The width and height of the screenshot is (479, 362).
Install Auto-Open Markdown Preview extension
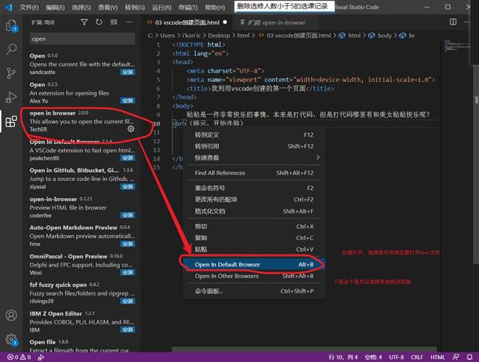coord(128,244)
